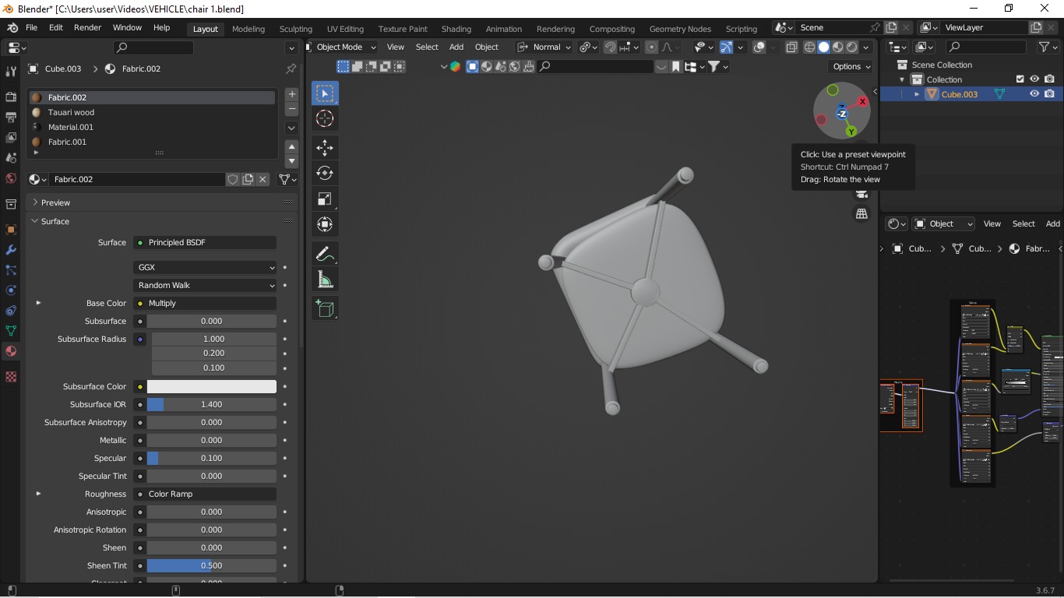Open the Options dropdown in viewport
The height and width of the screenshot is (598, 1064).
(851, 66)
